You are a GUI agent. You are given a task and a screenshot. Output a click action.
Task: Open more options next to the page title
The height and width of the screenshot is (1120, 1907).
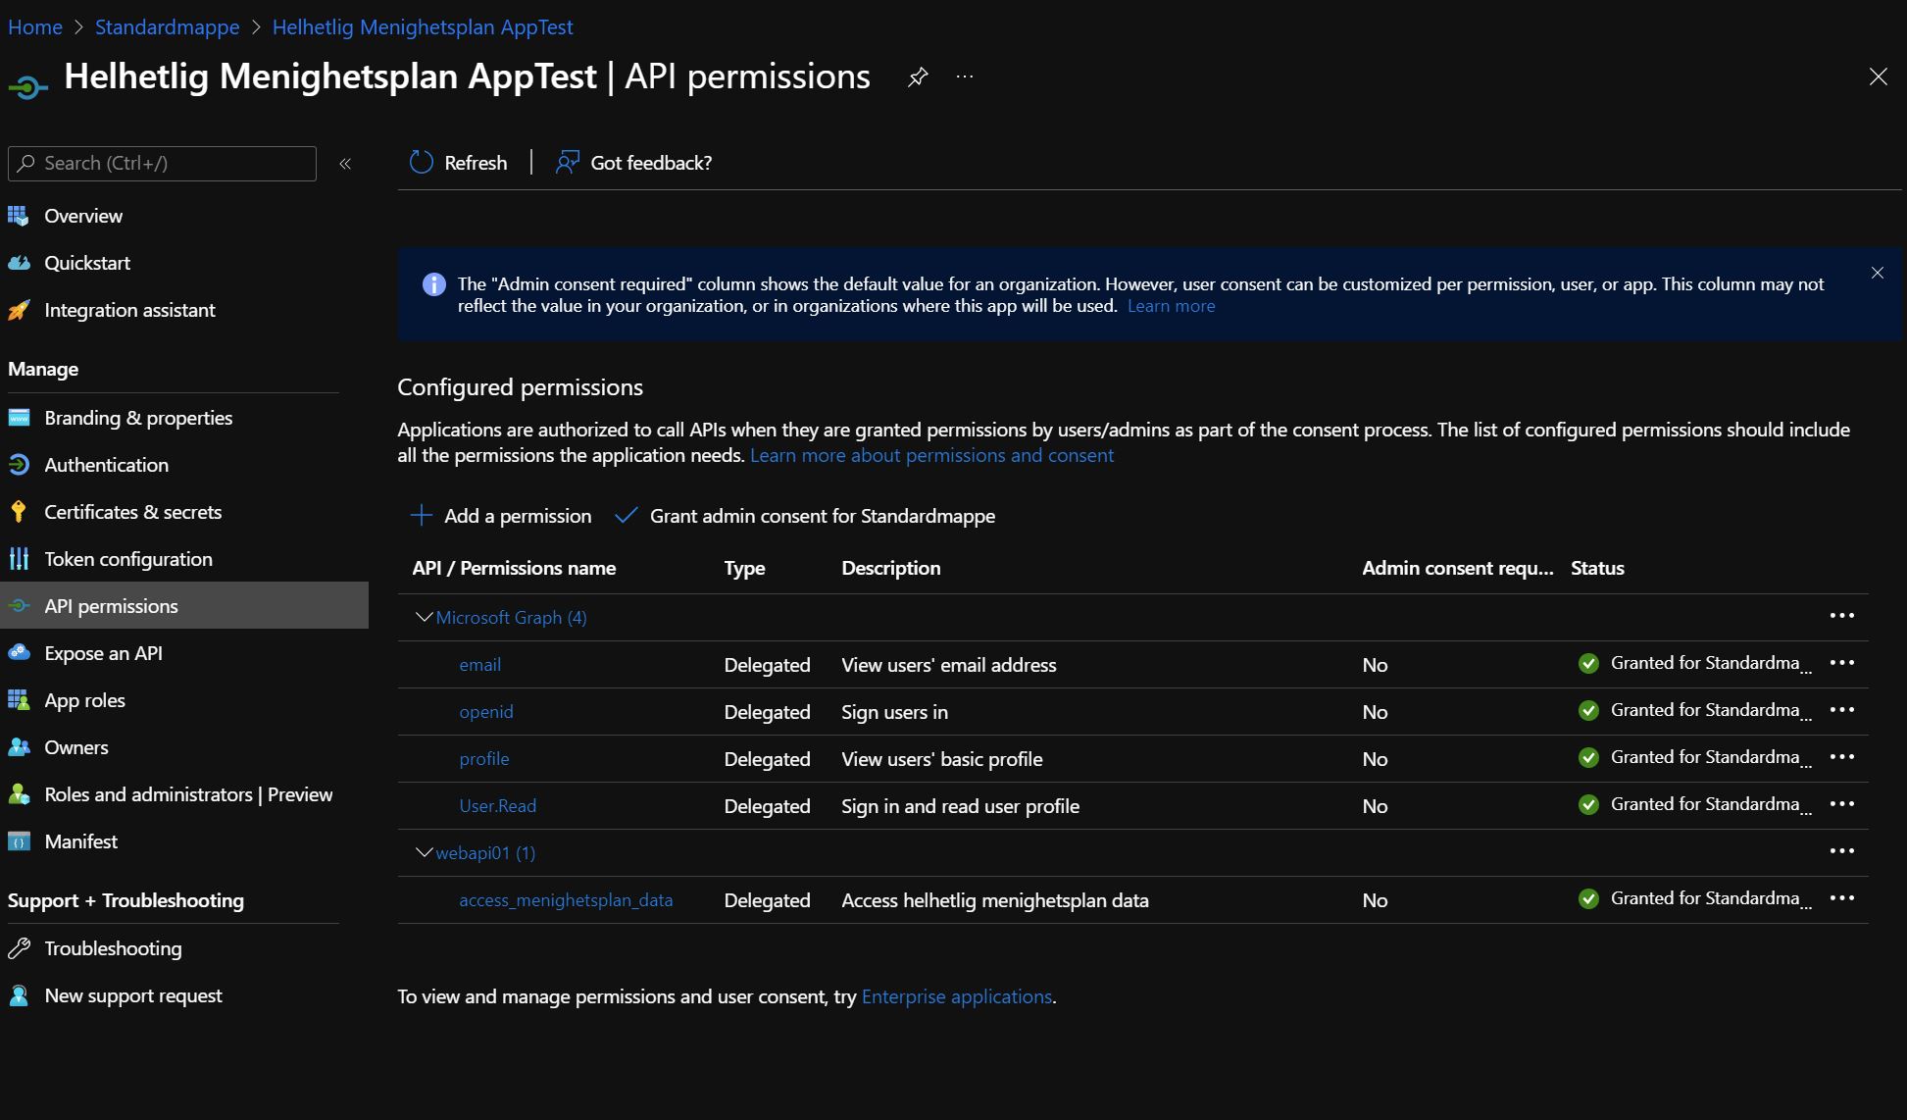tap(964, 76)
